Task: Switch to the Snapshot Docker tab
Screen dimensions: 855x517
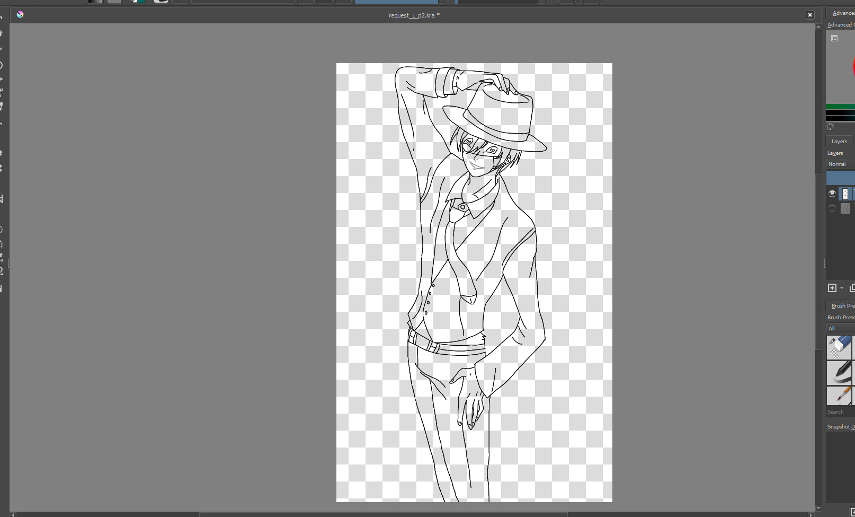Action: tap(840, 426)
